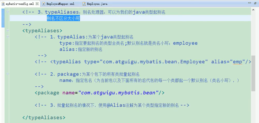Switch to the EmployeeMapper.xml editor tab
This screenshot has height=123, width=259.
58,4
